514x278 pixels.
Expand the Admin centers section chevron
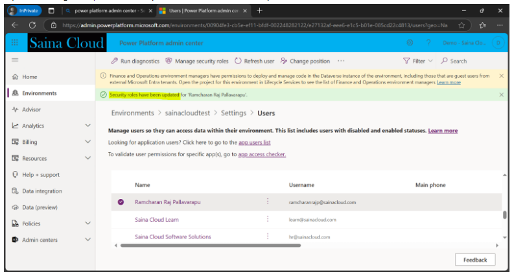88,240
